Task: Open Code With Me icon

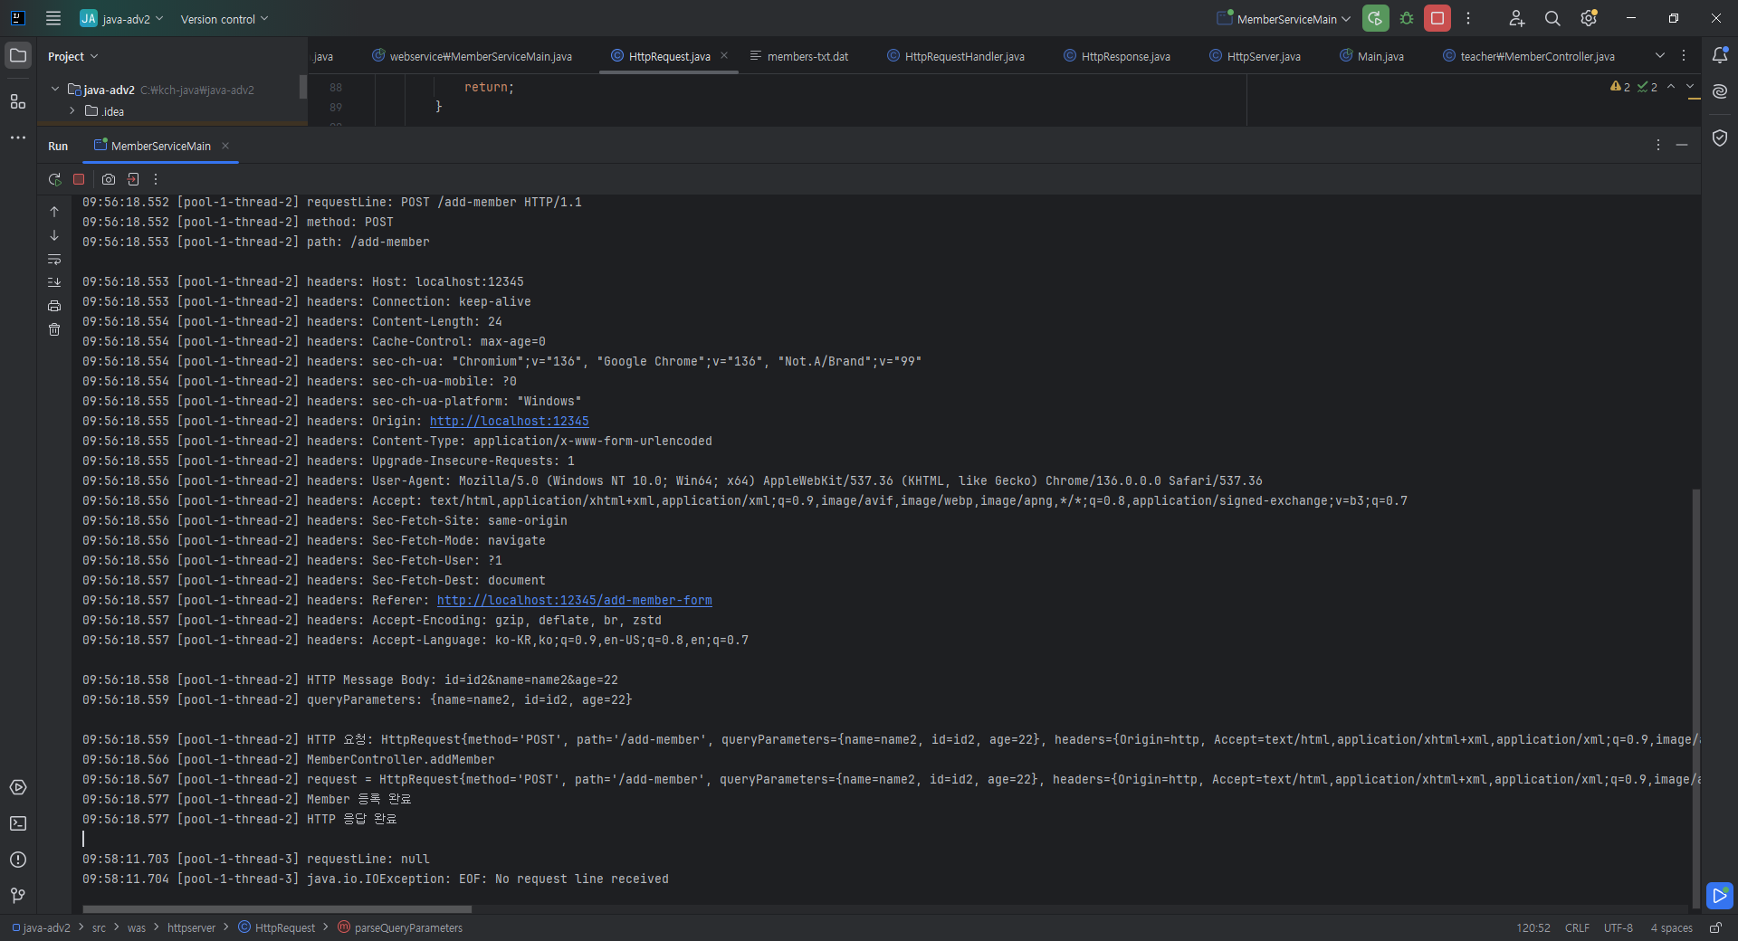Action: [1517, 18]
